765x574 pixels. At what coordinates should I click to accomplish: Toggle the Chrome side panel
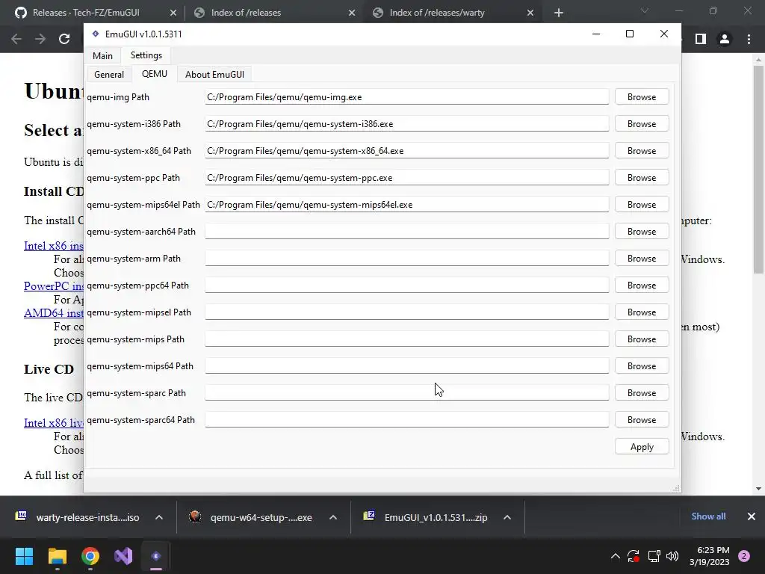pos(701,39)
